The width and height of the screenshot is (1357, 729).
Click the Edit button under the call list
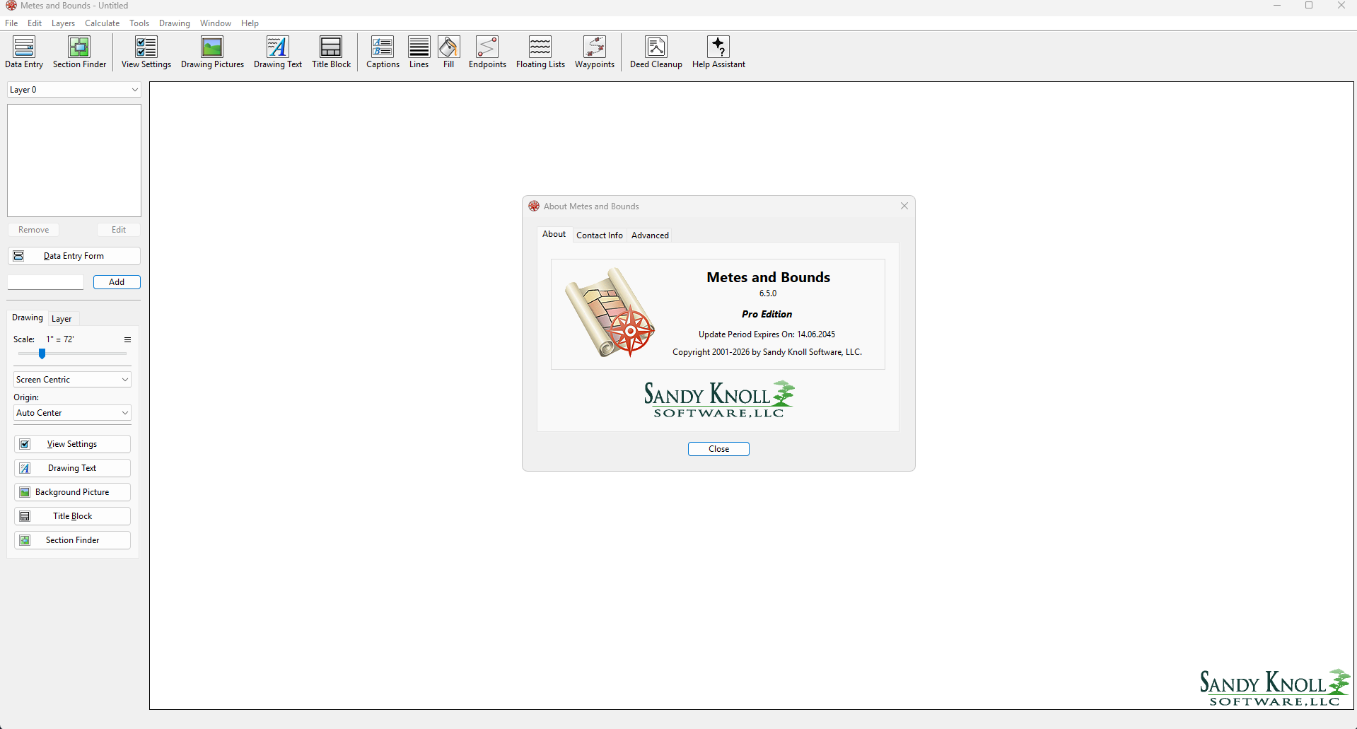(x=119, y=230)
